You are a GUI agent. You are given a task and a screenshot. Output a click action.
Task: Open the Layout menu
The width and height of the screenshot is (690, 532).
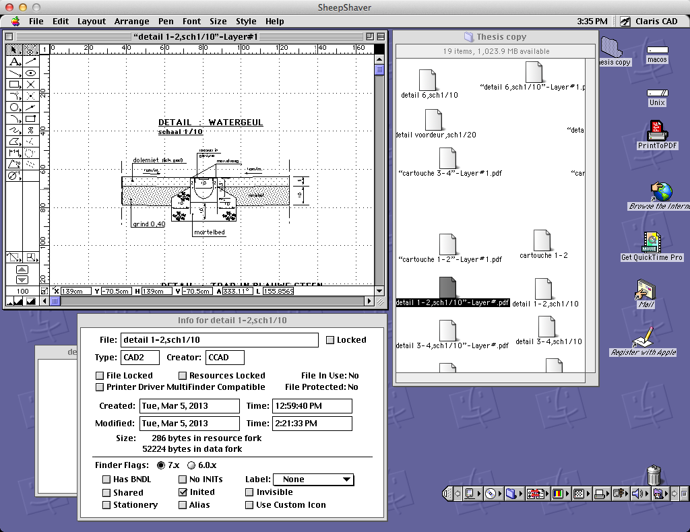pos(91,21)
